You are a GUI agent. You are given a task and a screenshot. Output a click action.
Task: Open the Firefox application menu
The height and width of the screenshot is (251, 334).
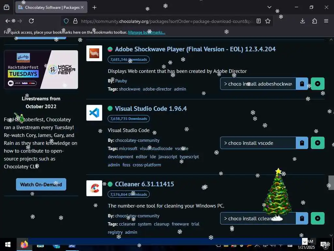coord(326,21)
